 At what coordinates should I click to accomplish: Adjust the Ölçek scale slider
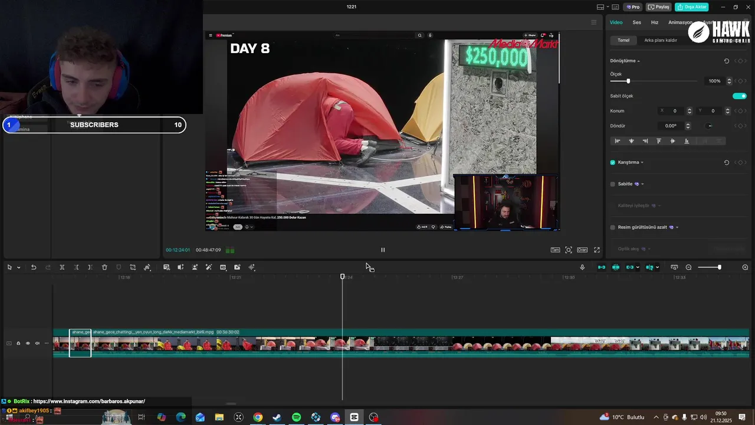pos(654,81)
